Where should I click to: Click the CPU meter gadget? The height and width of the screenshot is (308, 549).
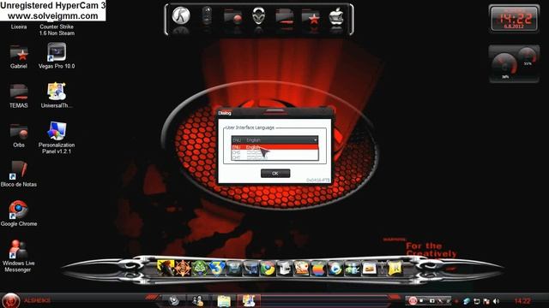point(514,64)
